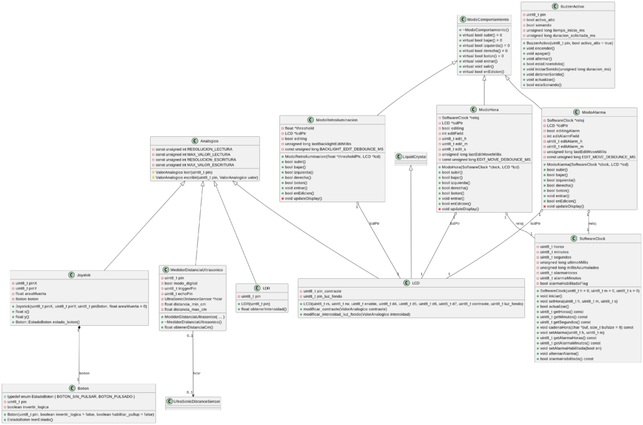Select the Joystick class C icon

tap(71, 274)
